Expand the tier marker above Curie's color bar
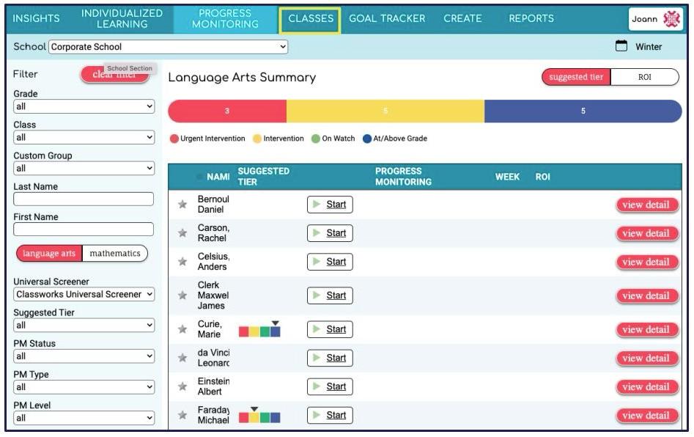Viewport: 694px width, 437px height. pos(276,323)
